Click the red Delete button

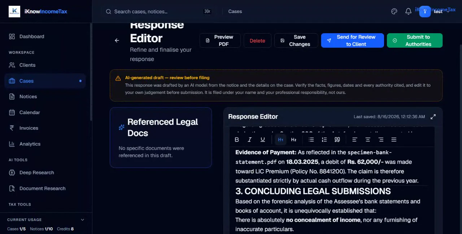click(x=257, y=40)
